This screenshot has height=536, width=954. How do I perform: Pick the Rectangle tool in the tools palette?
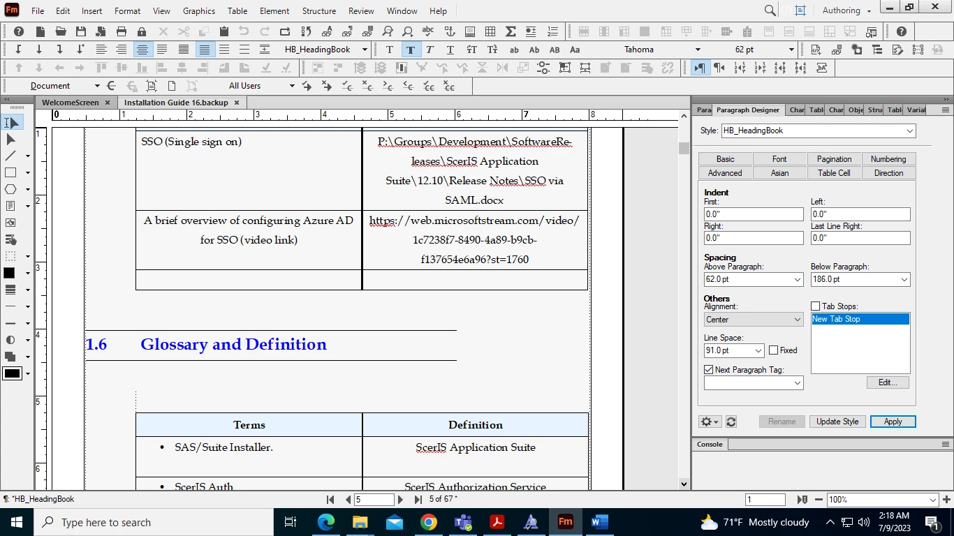click(10, 172)
